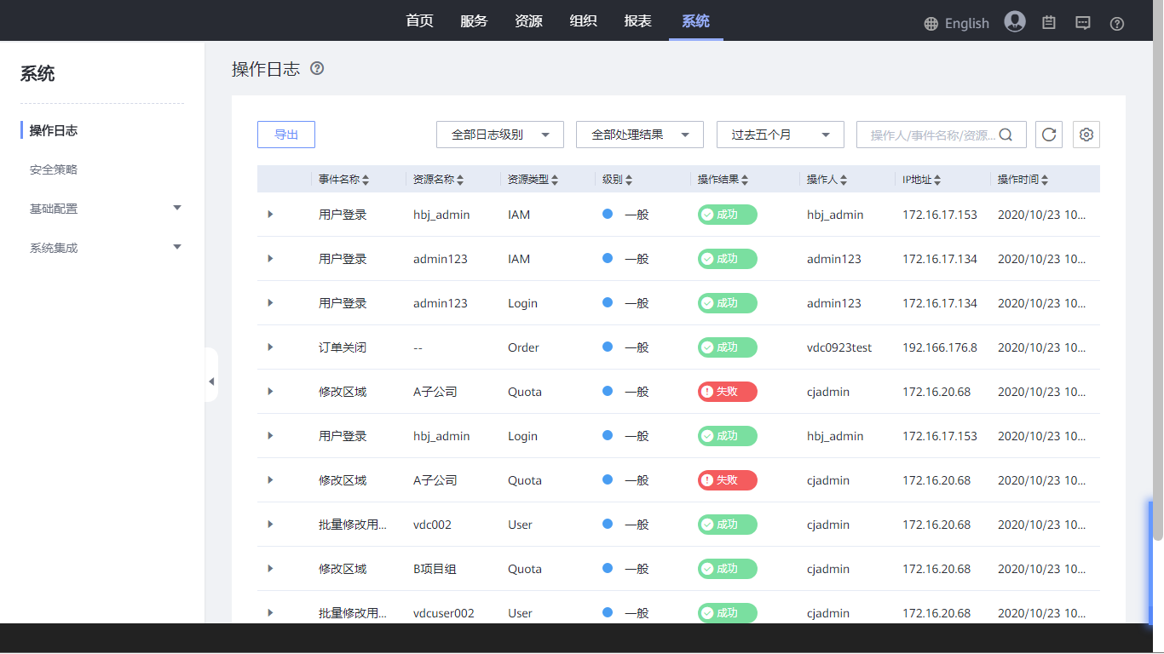Open the message feedback icon in header
The height and width of the screenshot is (654, 1164).
coord(1083,23)
